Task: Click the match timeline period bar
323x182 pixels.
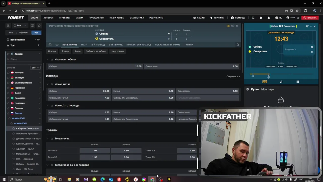Action: 281,74
